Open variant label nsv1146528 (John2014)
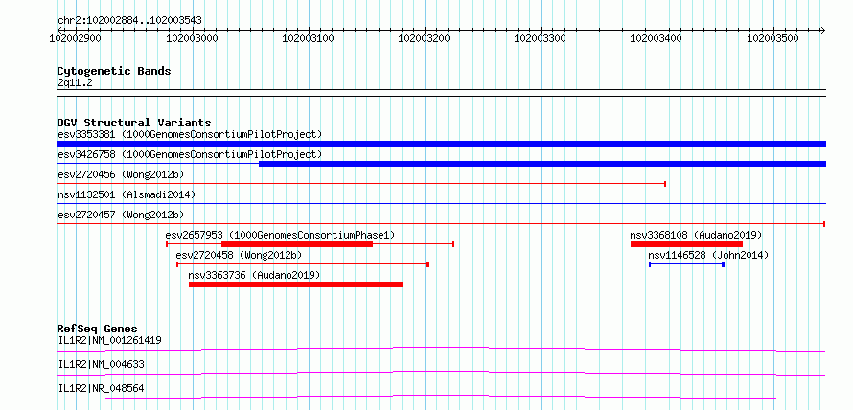 click(708, 255)
